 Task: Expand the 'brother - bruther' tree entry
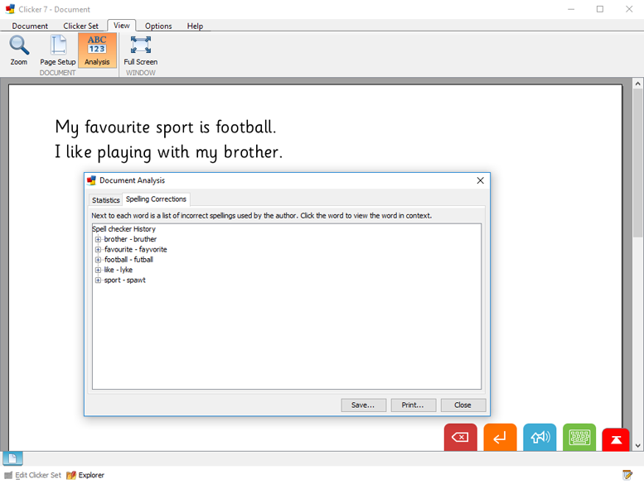tap(98, 239)
